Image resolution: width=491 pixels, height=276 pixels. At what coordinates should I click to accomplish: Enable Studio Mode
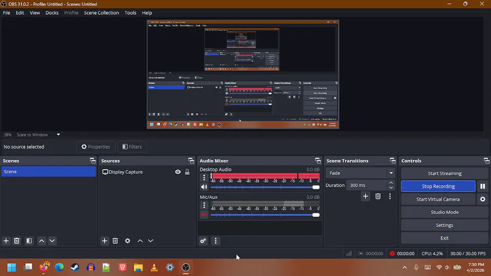[445, 212]
